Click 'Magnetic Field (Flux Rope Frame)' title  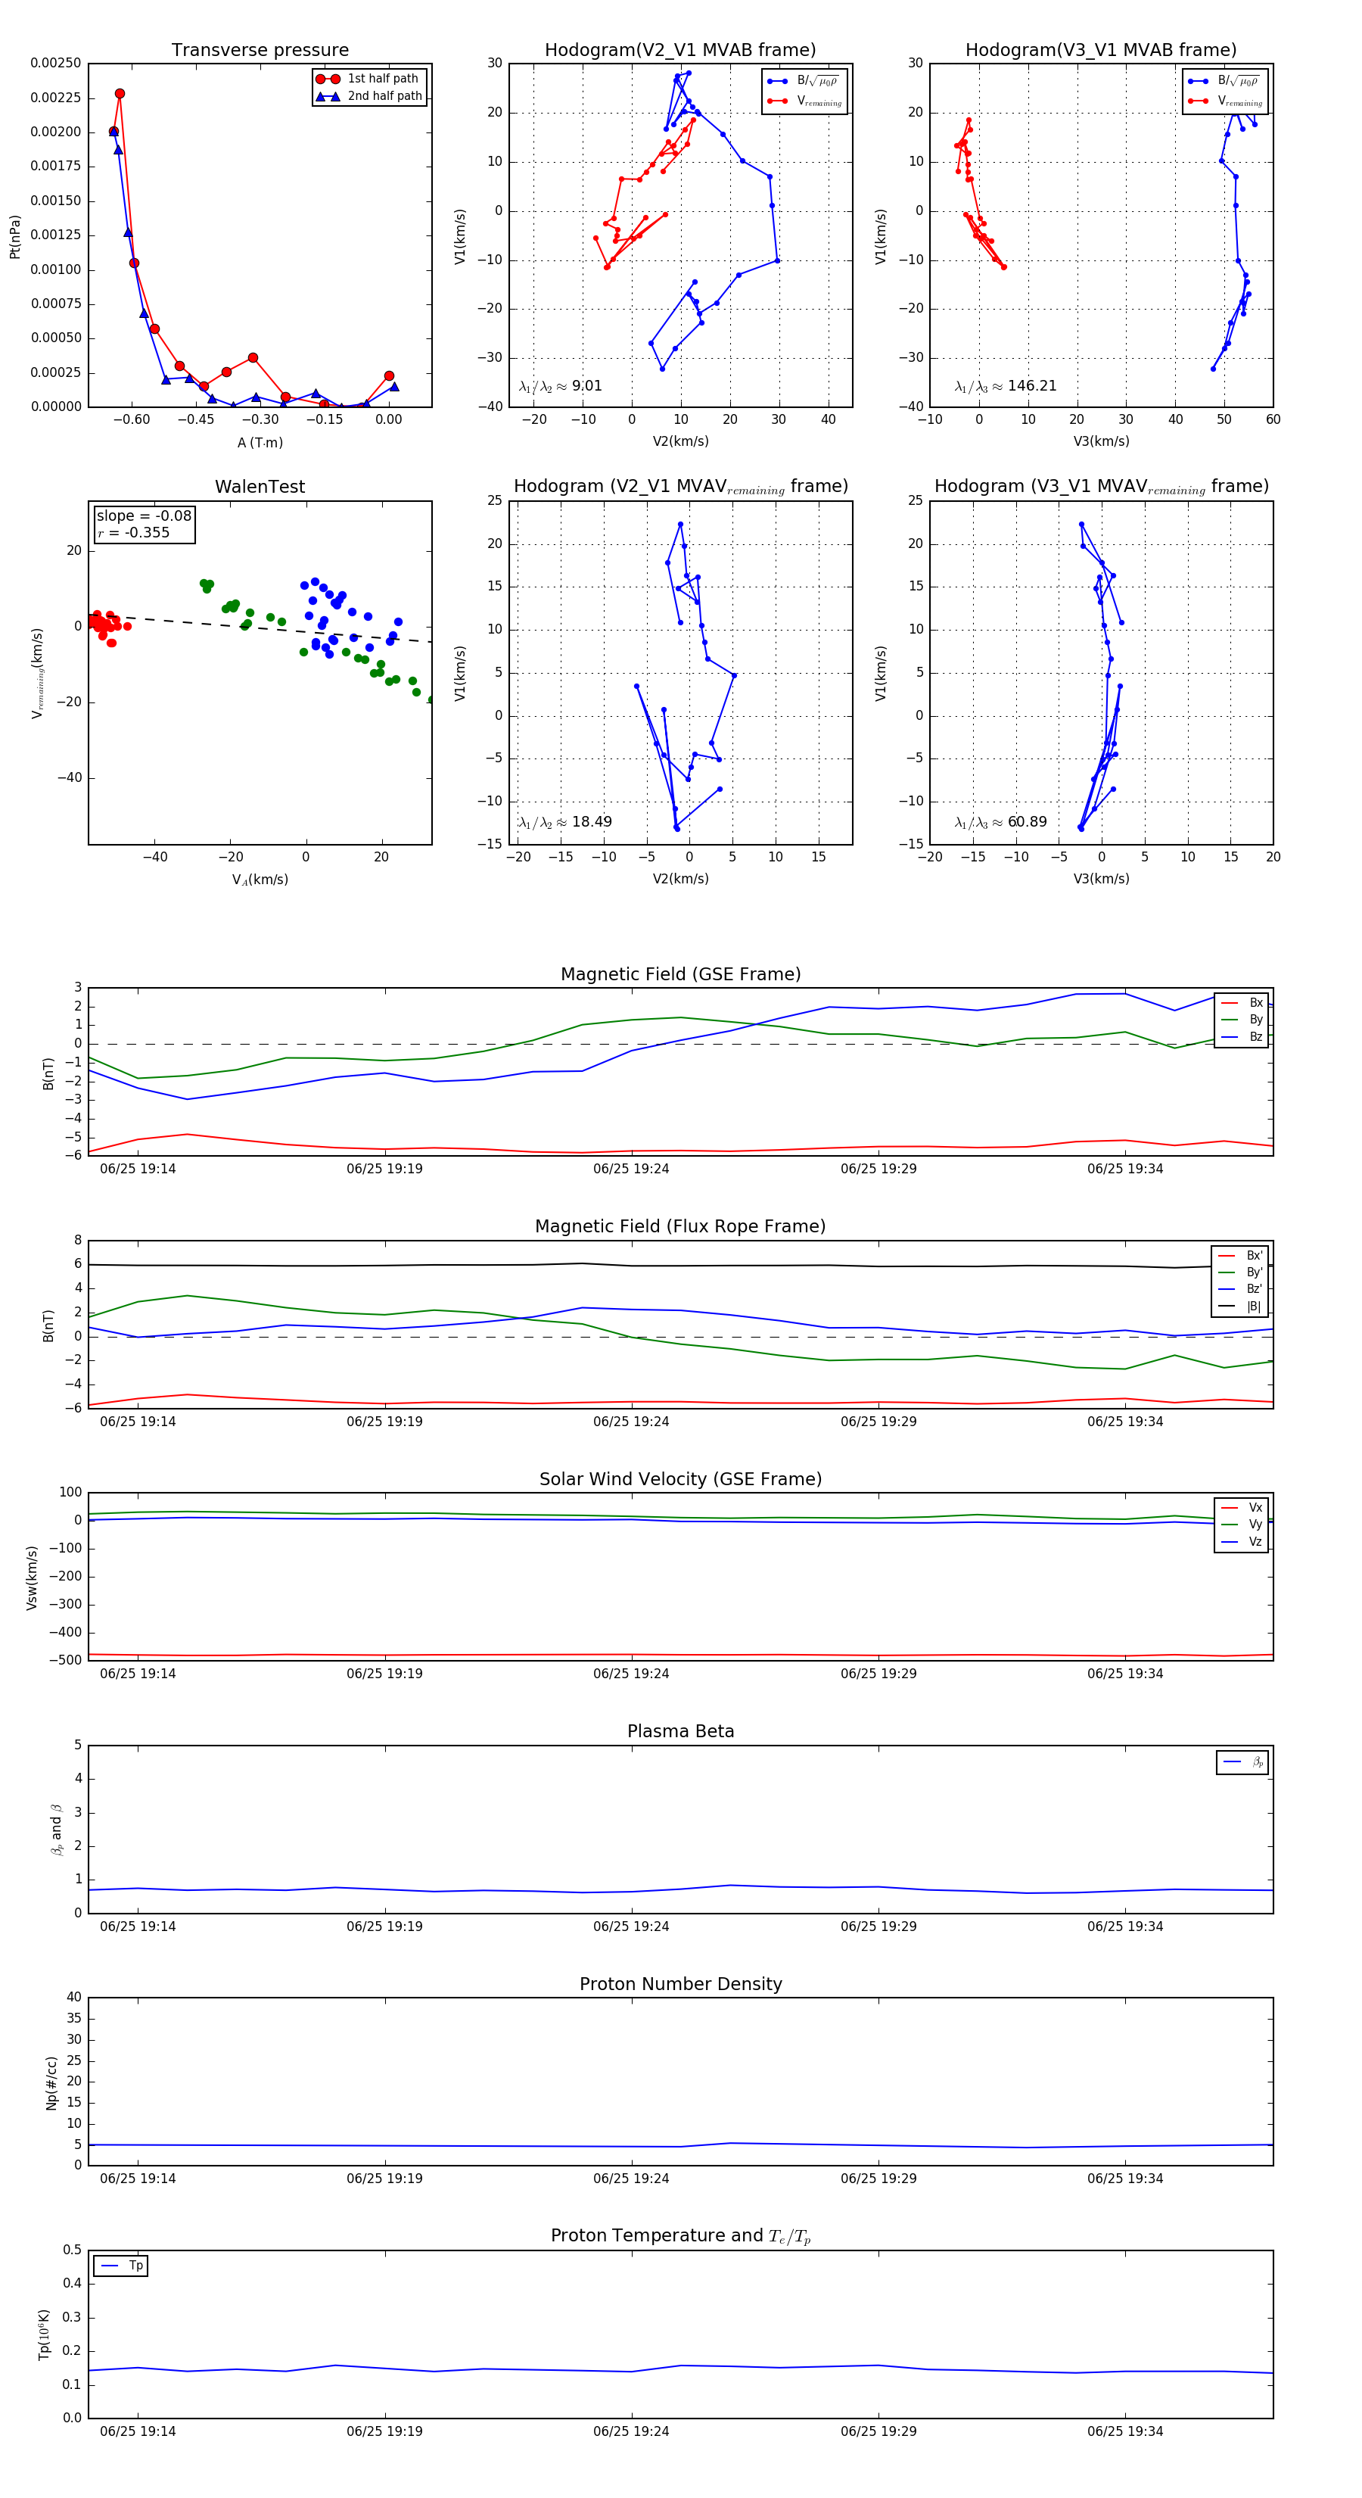pos(680,1227)
